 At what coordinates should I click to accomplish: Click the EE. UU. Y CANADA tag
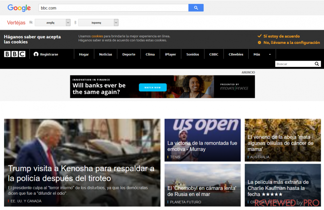(26, 201)
